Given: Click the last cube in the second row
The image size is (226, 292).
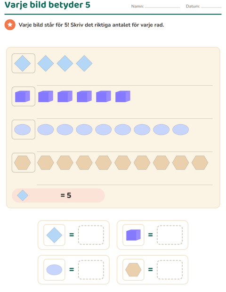Looking at the screenshot, I should point(123,97).
